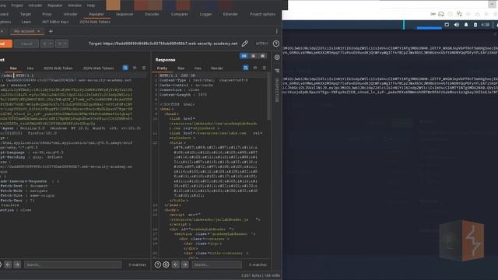Open the request JSON Web Tokens tab

coord(99,68)
